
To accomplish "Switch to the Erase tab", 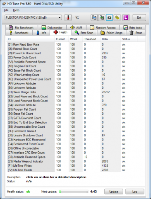I will tap(136, 33).
